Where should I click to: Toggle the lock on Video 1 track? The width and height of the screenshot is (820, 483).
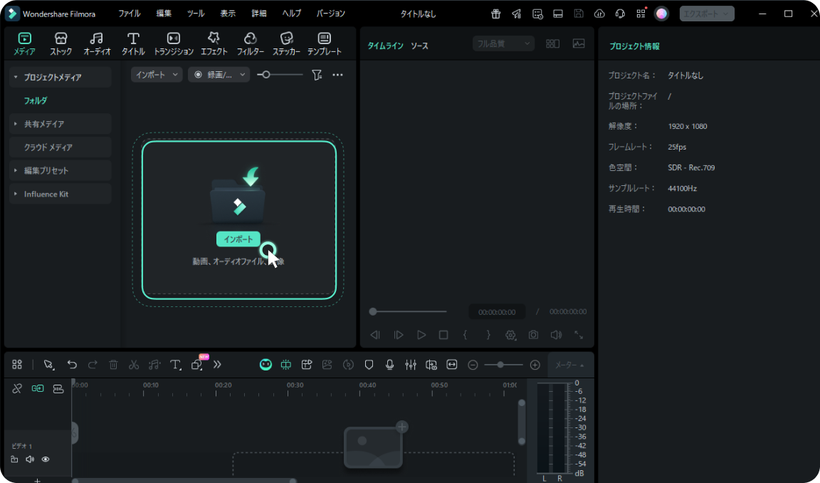click(14, 459)
